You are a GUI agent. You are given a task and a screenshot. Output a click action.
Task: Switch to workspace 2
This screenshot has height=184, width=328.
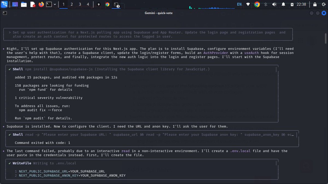[72, 4]
